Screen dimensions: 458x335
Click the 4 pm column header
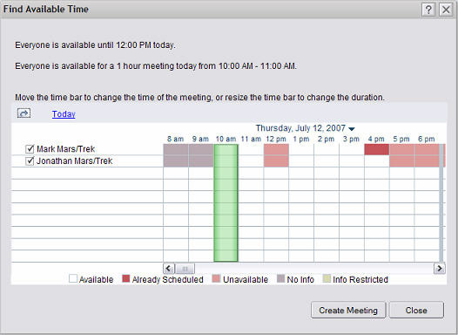click(x=376, y=139)
